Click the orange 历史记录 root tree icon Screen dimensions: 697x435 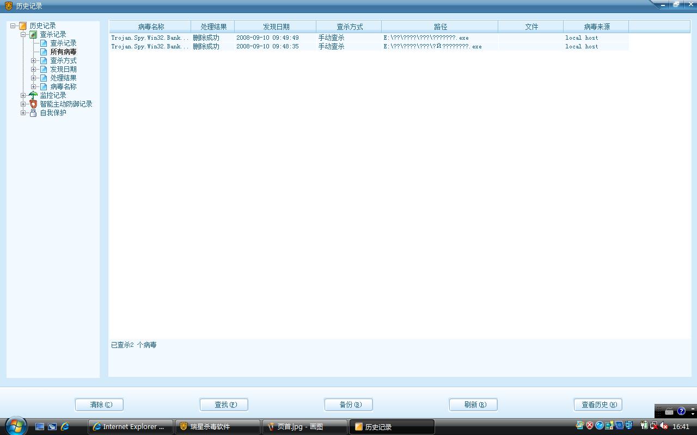point(23,26)
